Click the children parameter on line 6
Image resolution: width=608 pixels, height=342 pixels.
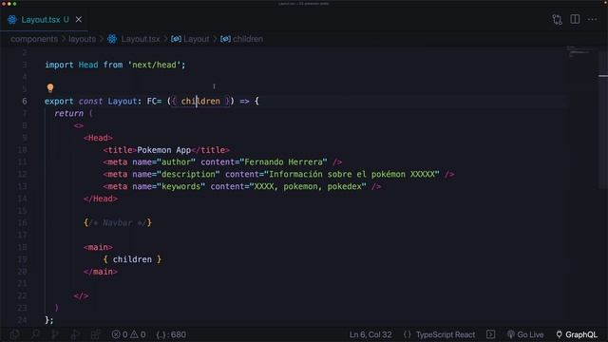click(x=200, y=102)
